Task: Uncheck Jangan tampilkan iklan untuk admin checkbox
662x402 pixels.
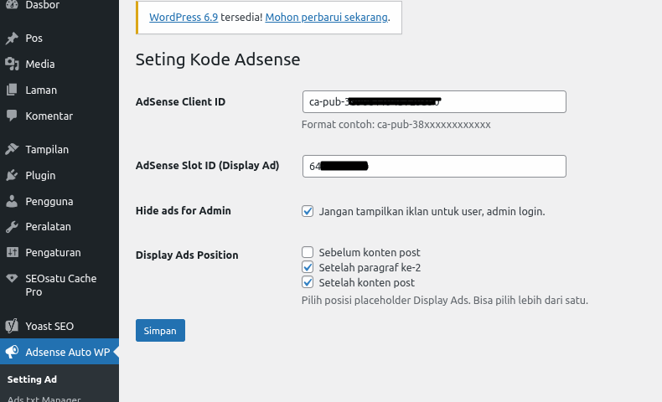Action: point(308,212)
